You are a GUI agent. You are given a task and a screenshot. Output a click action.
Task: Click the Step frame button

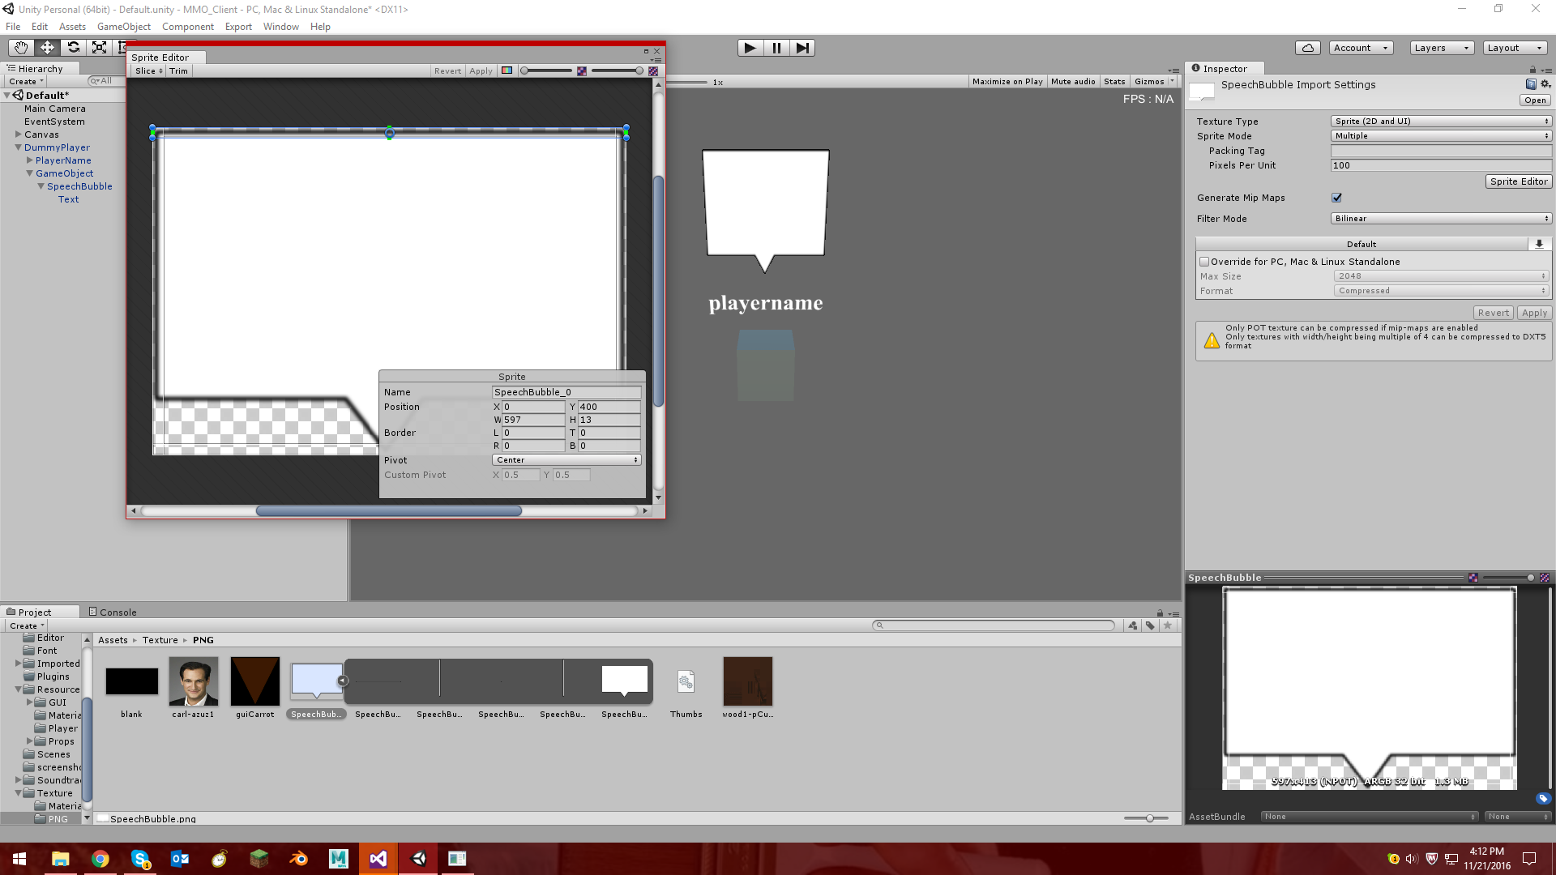(802, 48)
